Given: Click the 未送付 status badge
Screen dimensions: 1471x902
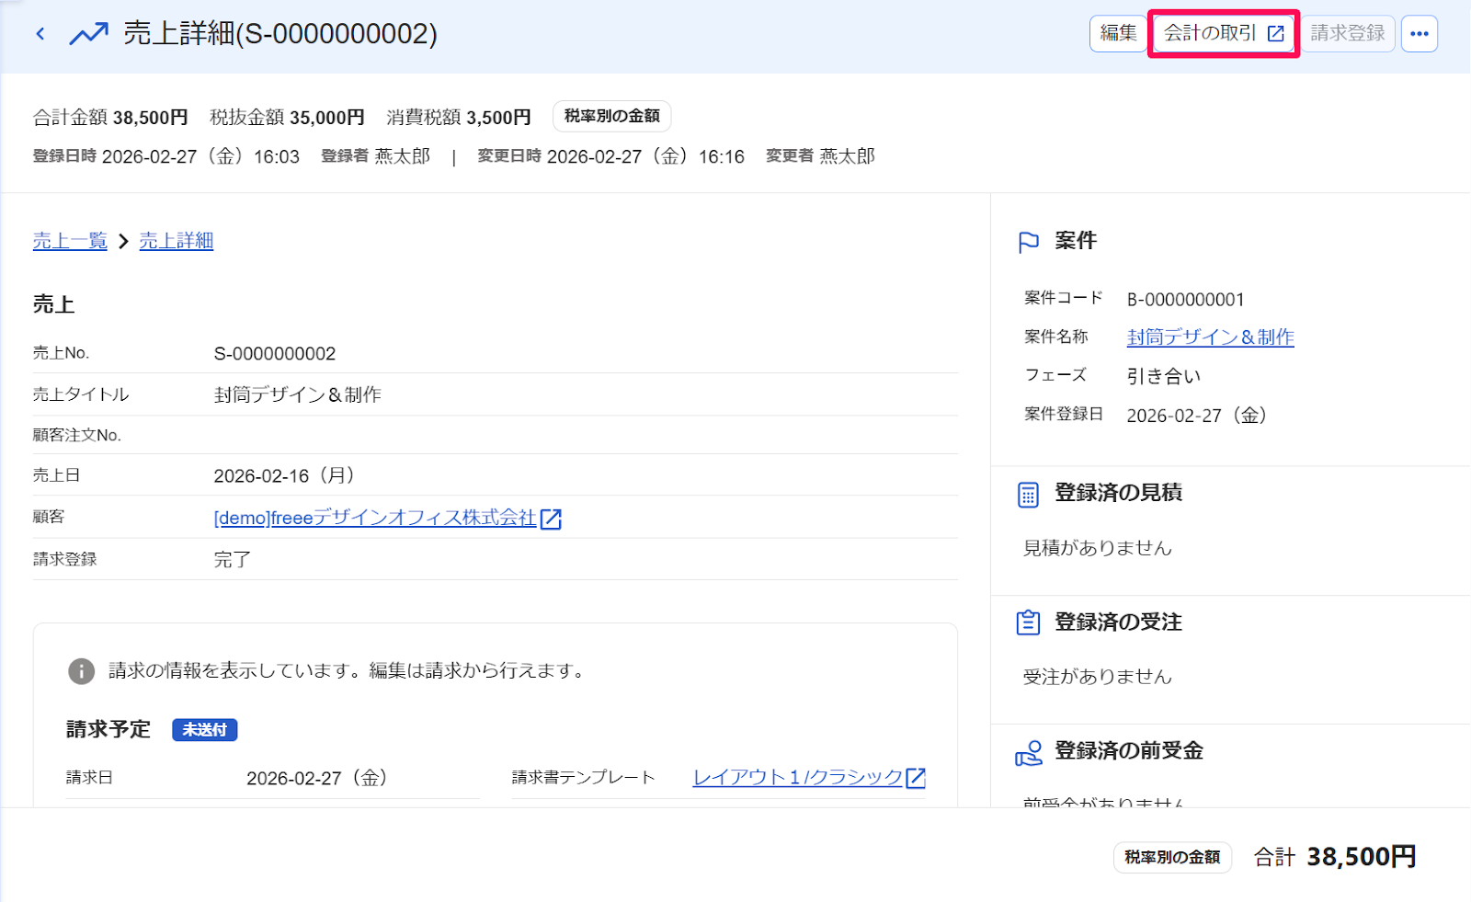Looking at the screenshot, I should coord(205,730).
